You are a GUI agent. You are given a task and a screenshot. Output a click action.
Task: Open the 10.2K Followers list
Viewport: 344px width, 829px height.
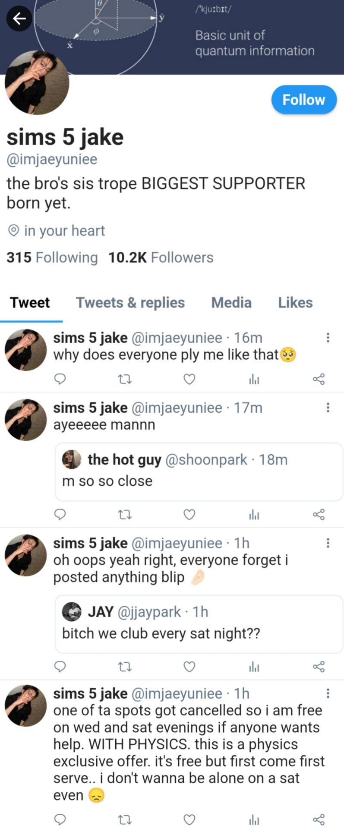tap(161, 258)
